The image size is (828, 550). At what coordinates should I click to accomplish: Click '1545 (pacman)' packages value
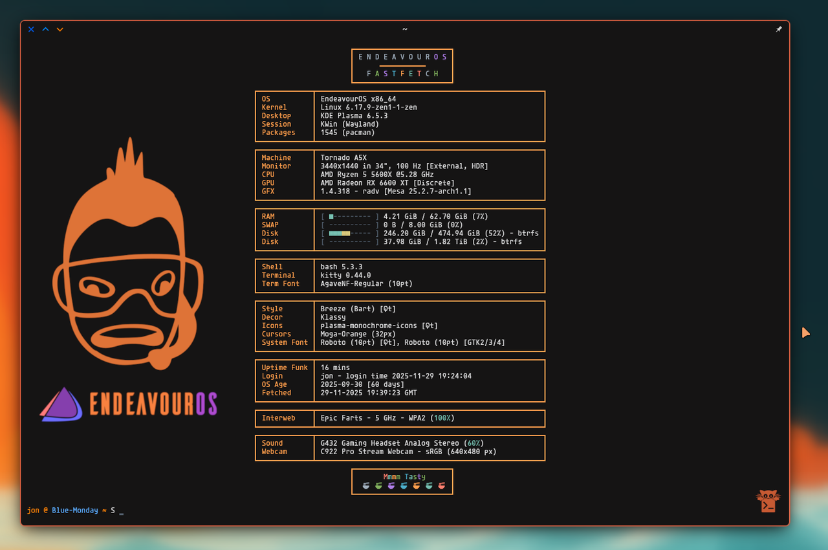pos(348,133)
